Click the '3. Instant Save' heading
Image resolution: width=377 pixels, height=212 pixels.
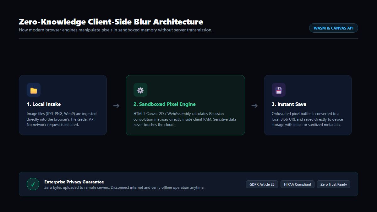289,104
